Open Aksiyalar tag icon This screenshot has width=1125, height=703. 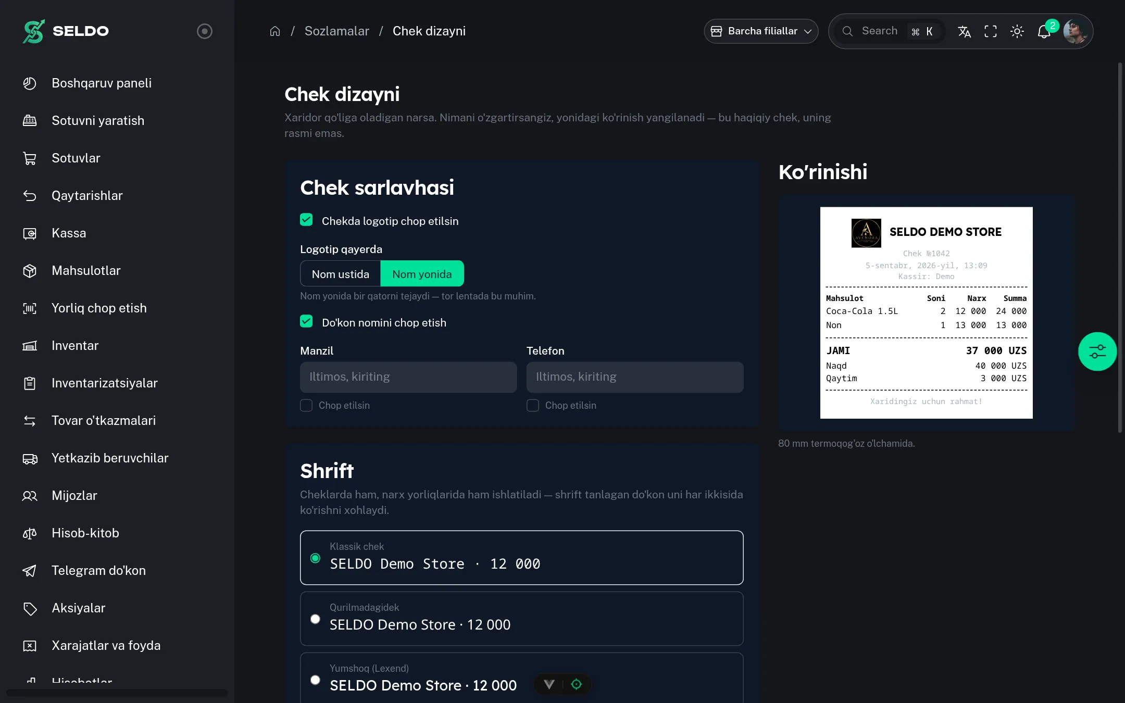pyautogui.click(x=30, y=608)
